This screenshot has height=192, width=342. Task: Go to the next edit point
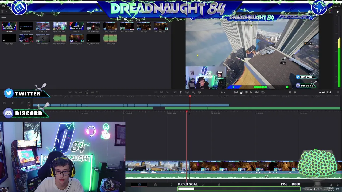pos(290,92)
